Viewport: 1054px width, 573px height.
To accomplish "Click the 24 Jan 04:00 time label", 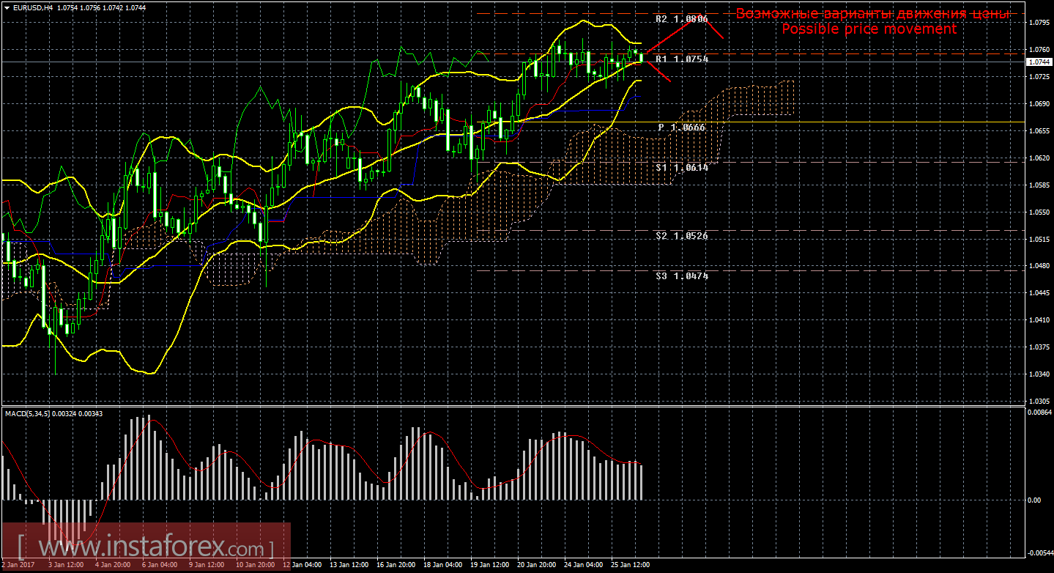I will (584, 565).
